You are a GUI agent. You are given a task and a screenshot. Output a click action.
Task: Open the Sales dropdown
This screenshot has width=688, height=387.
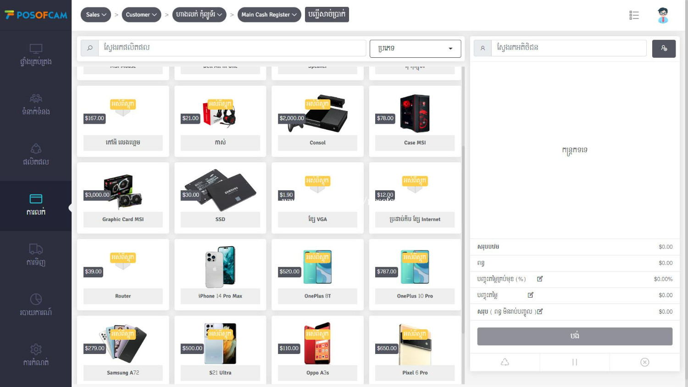point(96,15)
